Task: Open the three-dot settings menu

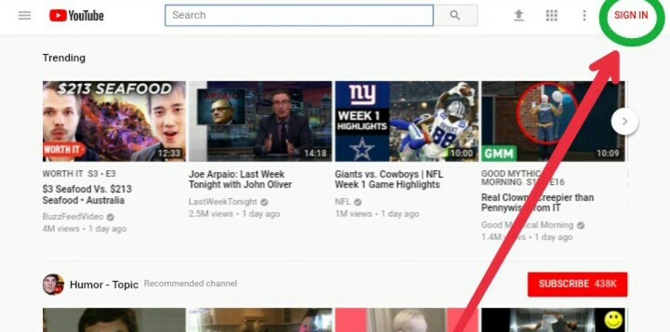Action: 584,16
